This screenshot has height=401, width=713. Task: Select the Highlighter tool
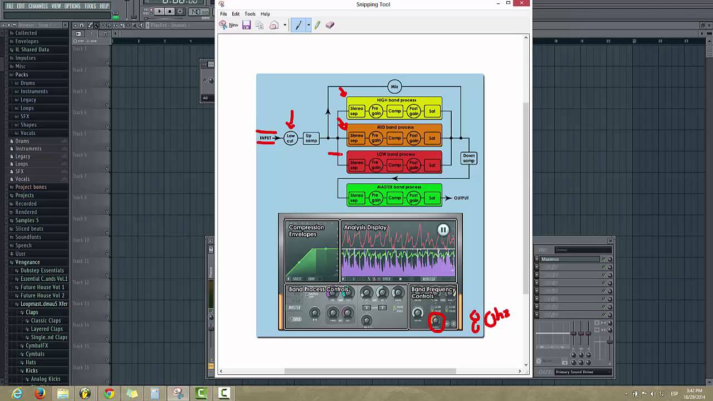(x=318, y=25)
